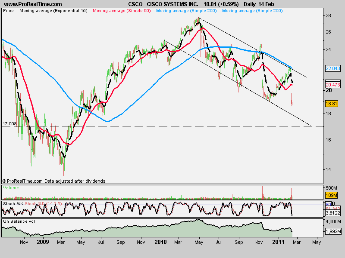Click the 16 price axis label

[x=329, y=140]
